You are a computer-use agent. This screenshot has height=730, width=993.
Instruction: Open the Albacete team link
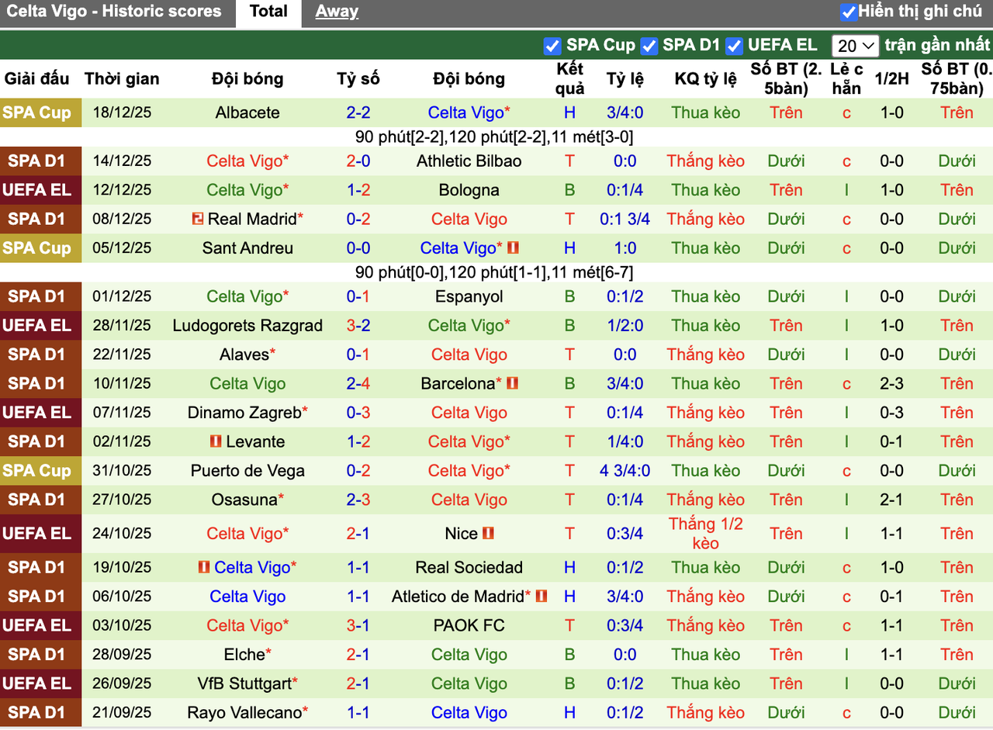click(247, 112)
